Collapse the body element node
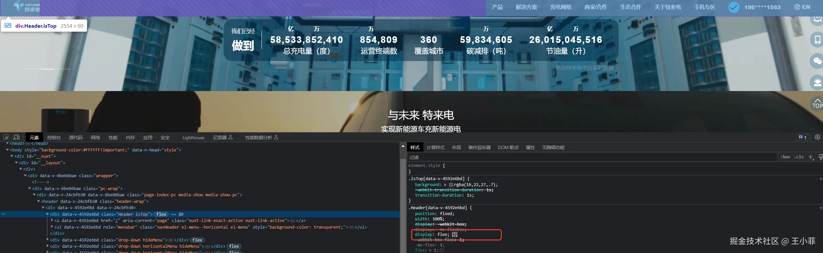Viewport: 823px width, 253px height. [8, 150]
